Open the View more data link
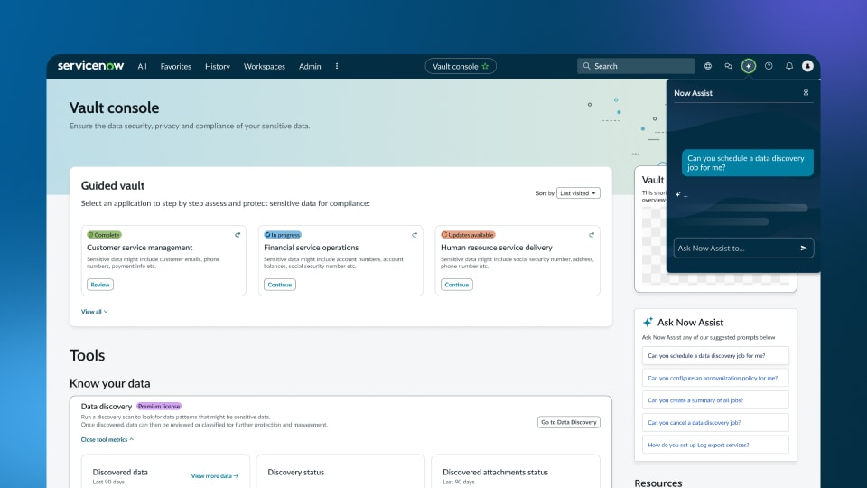Viewport: 867px width, 488px height. pyautogui.click(x=215, y=476)
